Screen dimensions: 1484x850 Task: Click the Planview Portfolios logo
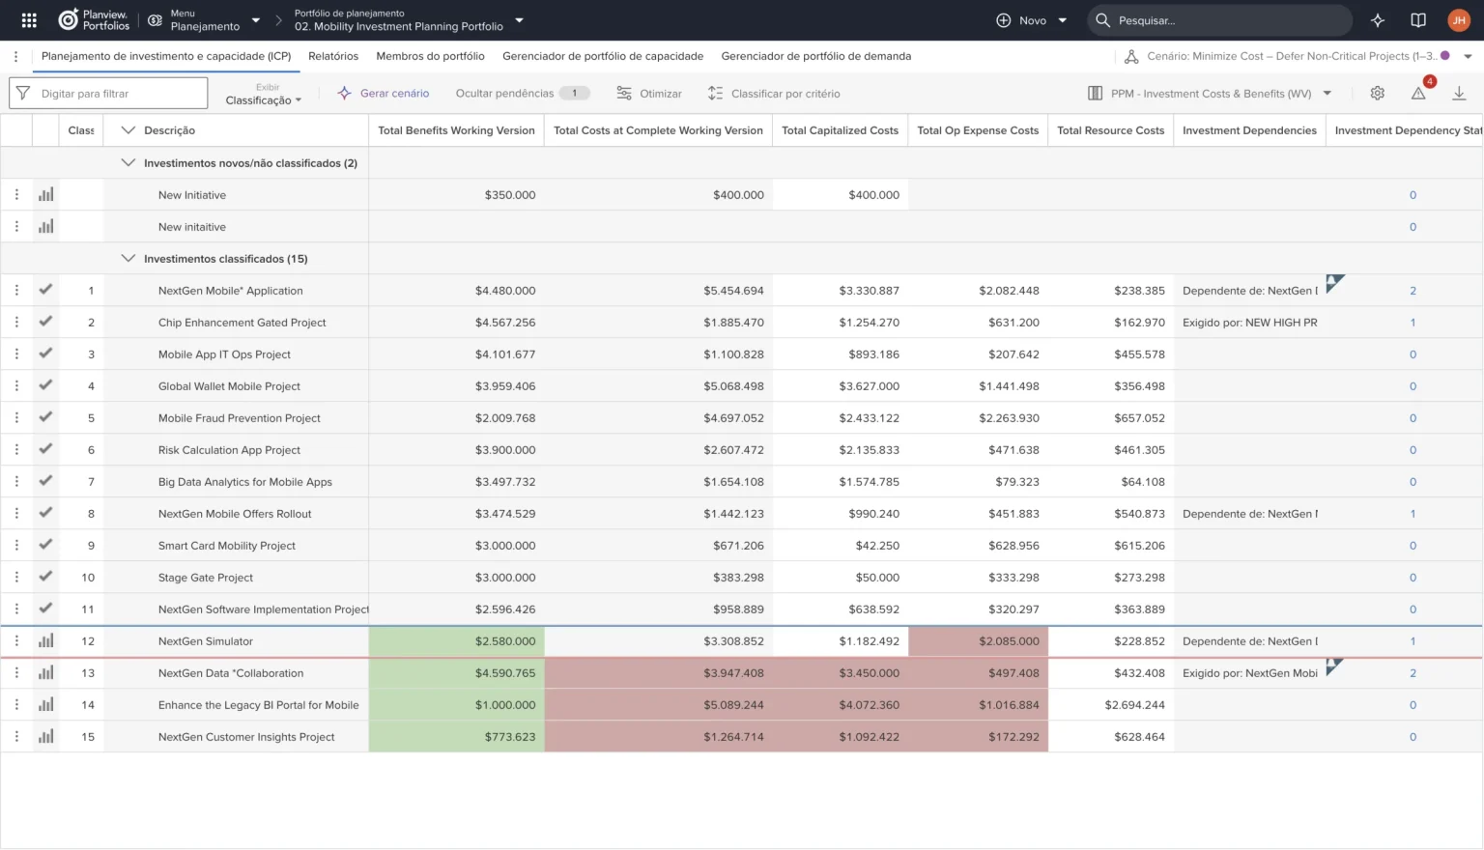pos(94,20)
